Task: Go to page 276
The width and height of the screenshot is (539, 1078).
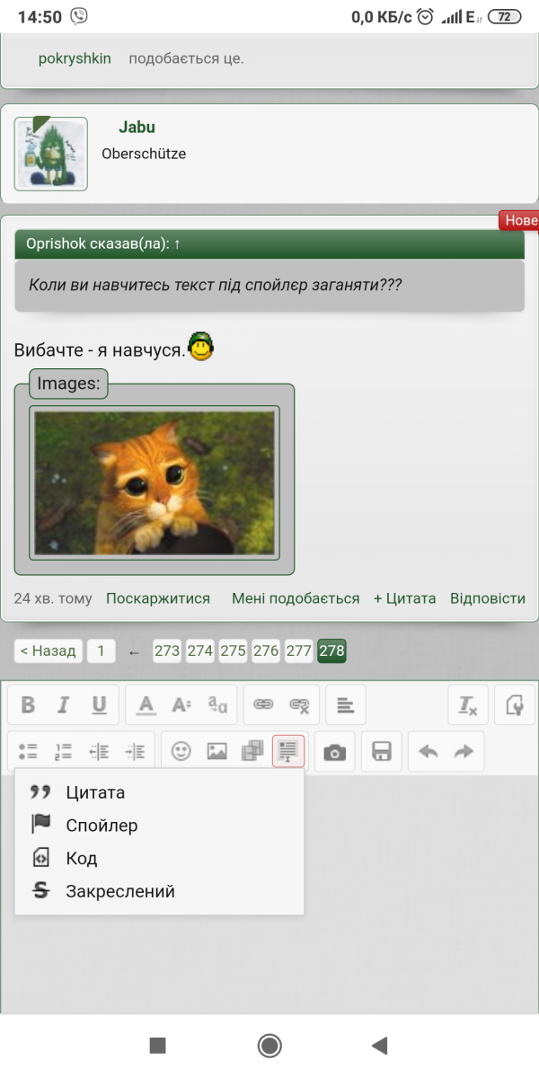Action: pos(266,650)
